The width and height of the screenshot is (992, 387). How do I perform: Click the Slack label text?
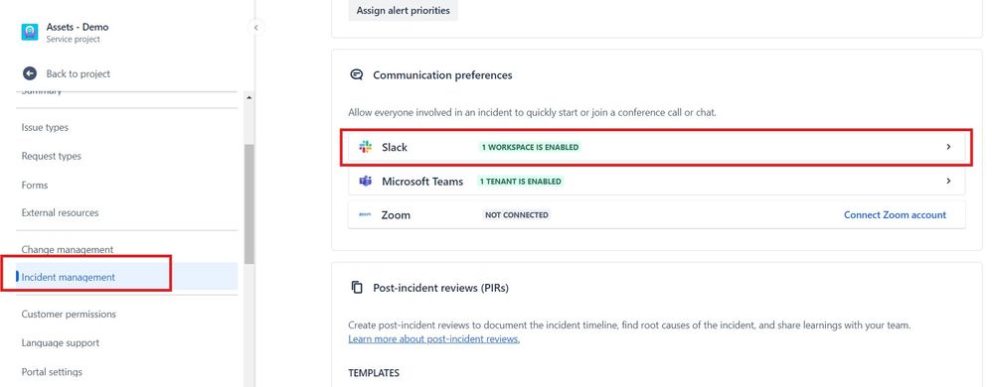395,147
